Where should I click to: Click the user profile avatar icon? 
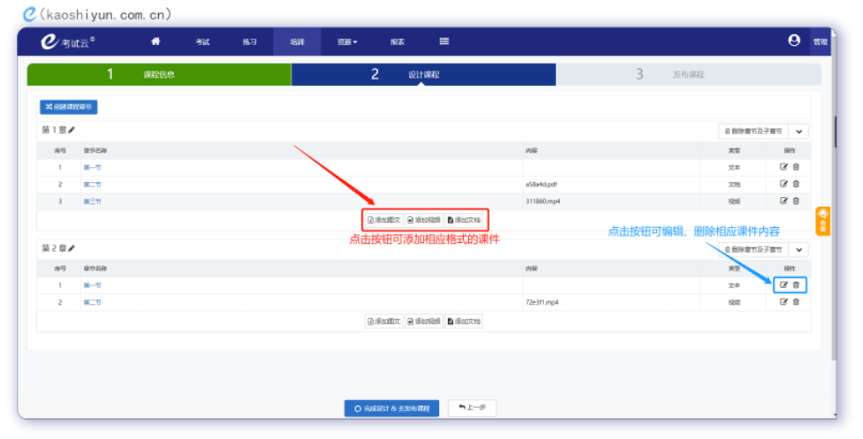tap(793, 41)
